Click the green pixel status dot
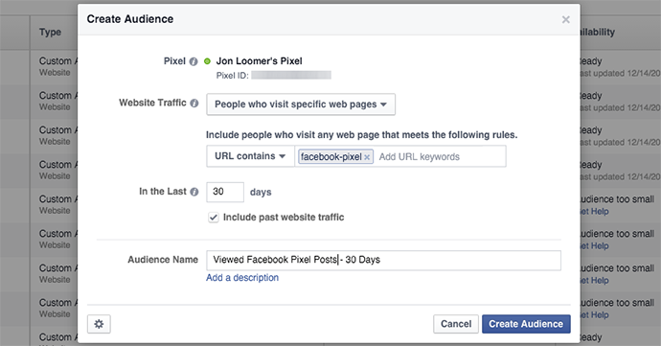 point(207,61)
